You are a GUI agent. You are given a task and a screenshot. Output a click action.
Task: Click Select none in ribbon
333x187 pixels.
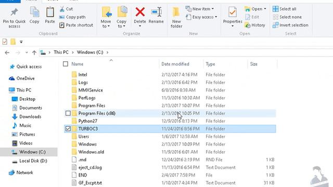pos(287,17)
